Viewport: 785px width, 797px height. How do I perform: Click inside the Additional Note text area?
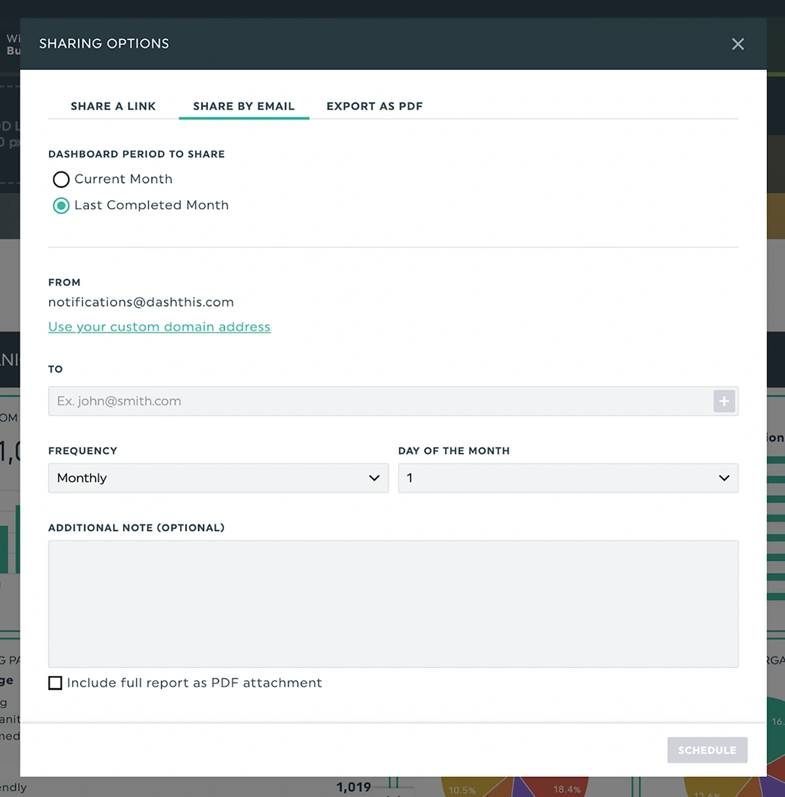pos(392,602)
